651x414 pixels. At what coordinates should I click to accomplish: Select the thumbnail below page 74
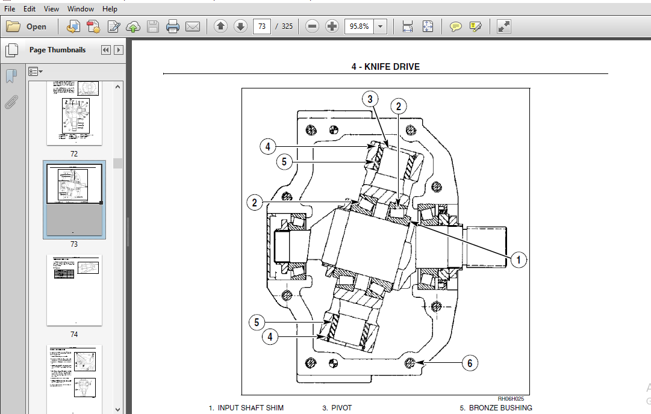[x=74, y=378]
